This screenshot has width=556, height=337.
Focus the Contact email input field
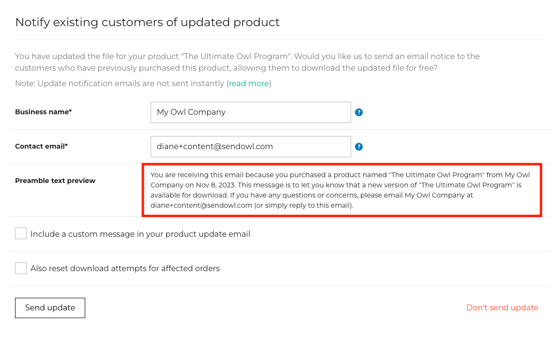(x=250, y=147)
